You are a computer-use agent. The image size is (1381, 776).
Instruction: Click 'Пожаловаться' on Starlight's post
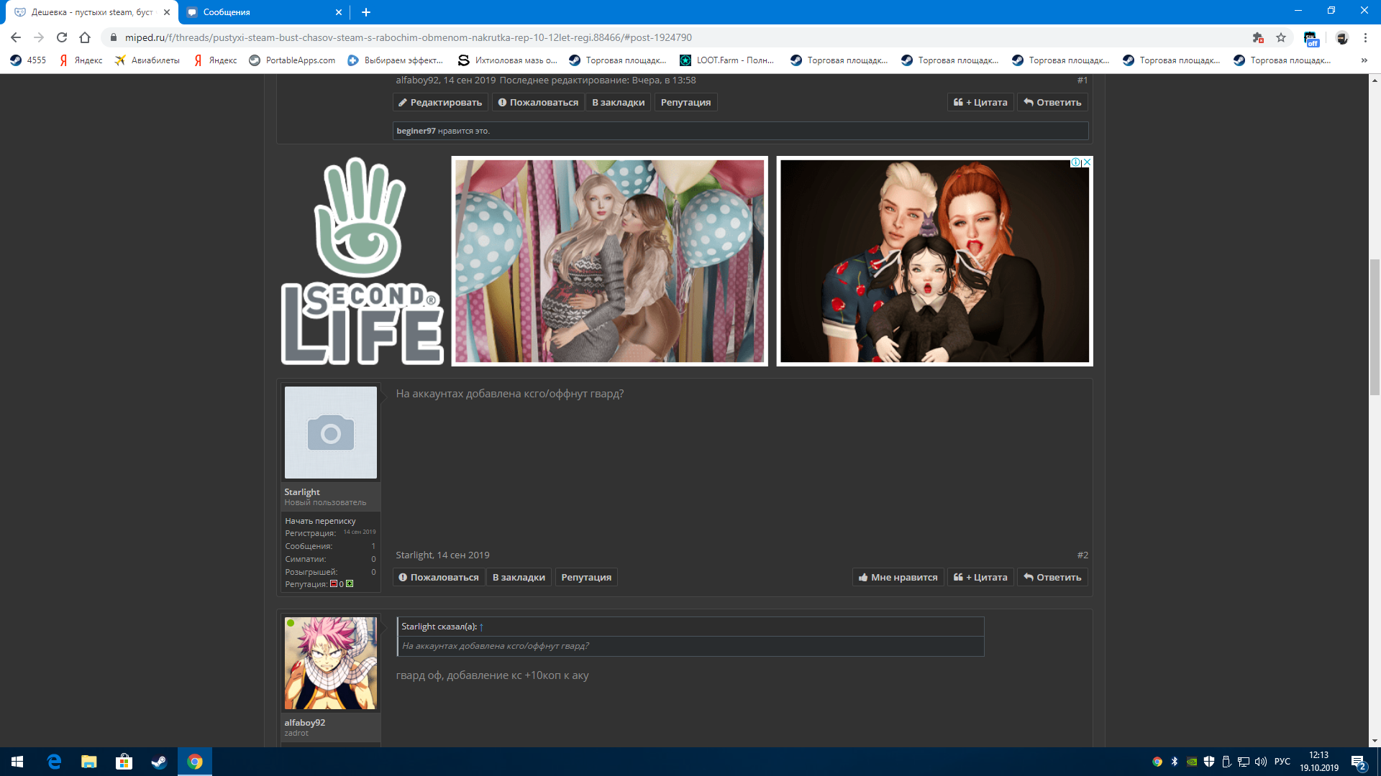(439, 578)
